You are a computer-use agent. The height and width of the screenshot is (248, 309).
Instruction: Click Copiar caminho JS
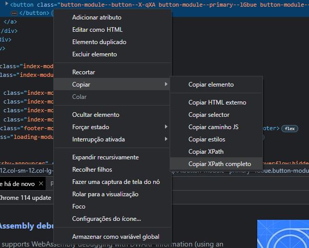coord(213,127)
